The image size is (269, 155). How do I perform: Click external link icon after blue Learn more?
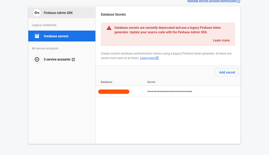pyautogui.click(x=157, y=58)
